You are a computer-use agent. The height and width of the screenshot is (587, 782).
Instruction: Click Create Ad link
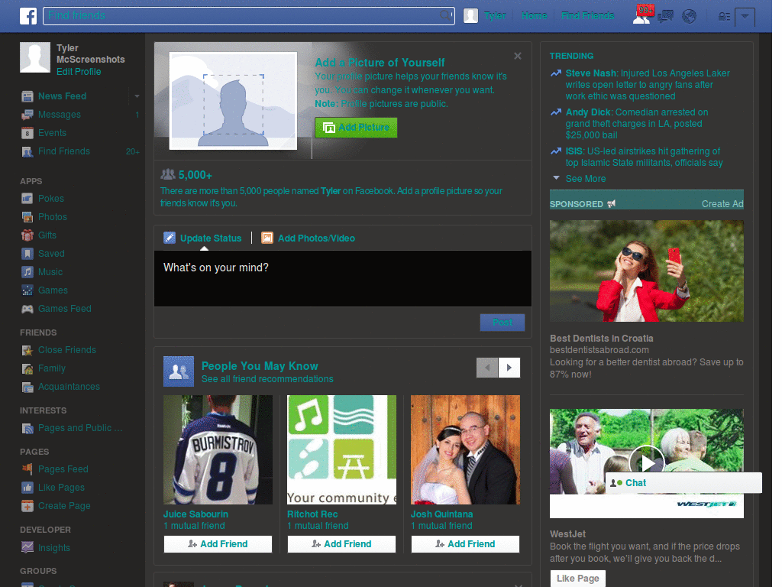722,203
